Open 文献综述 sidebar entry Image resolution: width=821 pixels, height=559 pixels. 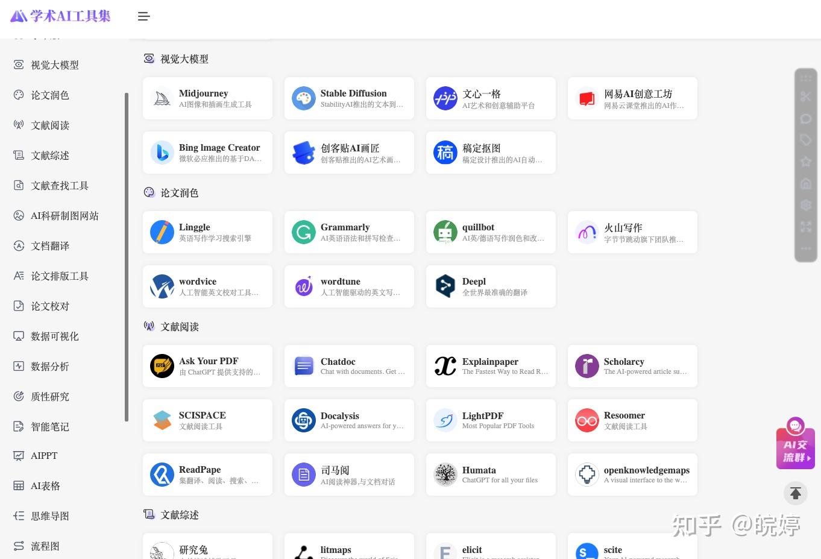pos(49,155)
